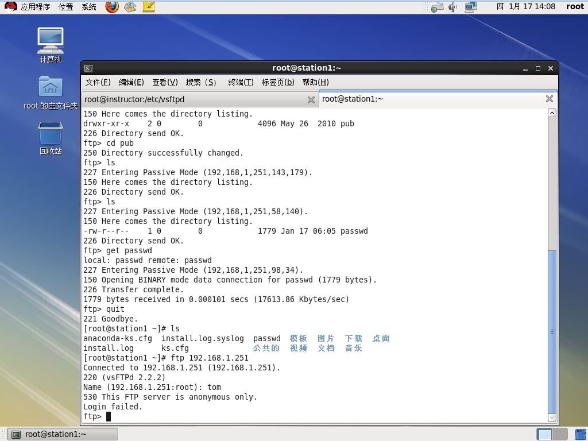
Task: Open the 系统 panel menu
Action: pyautogui.click(x=89, y=7)
